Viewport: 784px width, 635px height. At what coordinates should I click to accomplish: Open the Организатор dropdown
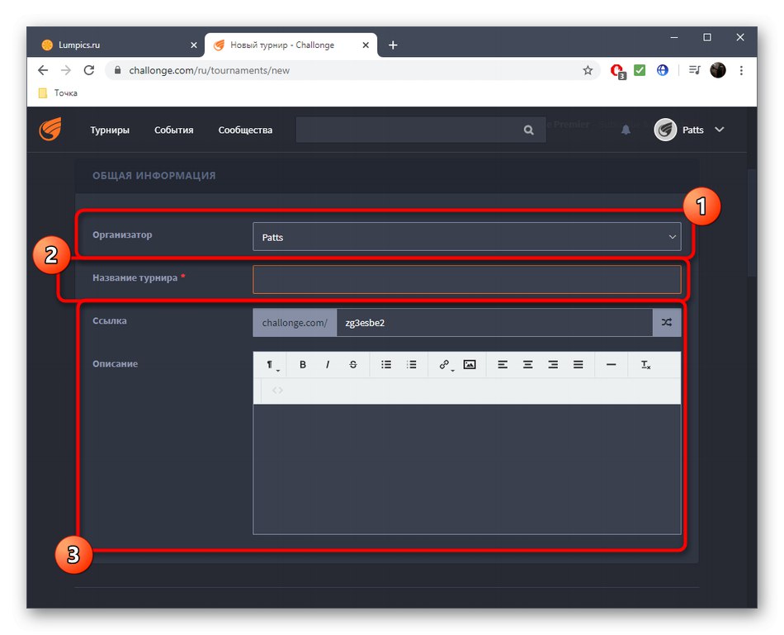[x=467, y=236]
